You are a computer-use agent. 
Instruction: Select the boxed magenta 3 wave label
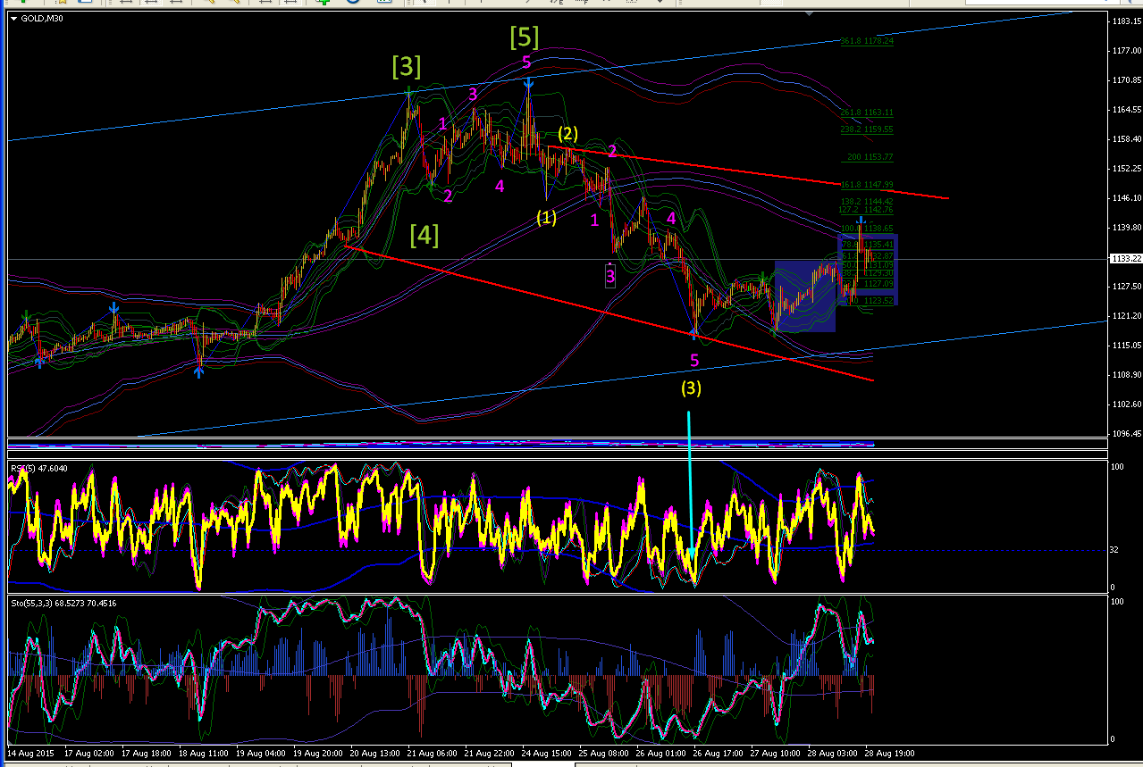tap(610, 276)
